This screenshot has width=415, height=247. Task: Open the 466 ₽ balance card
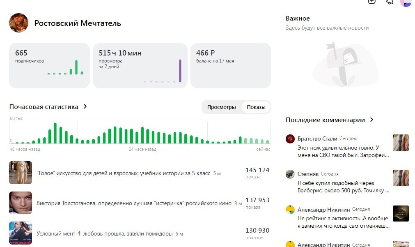230,65
